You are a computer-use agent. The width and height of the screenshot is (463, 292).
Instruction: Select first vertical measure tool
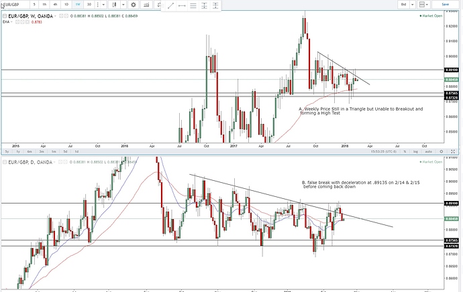205,5
